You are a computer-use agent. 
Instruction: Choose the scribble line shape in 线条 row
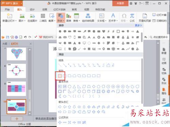pos(113,65)
